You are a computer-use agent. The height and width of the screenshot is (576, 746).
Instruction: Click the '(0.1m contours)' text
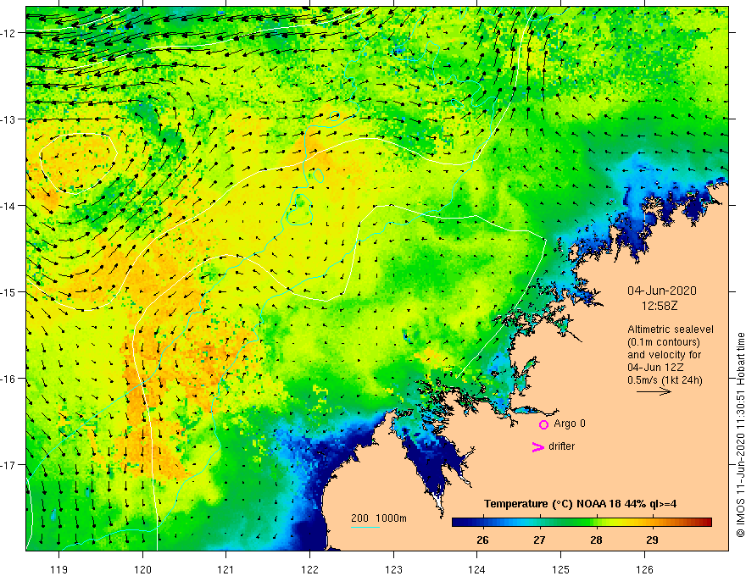tap(664, 342)
